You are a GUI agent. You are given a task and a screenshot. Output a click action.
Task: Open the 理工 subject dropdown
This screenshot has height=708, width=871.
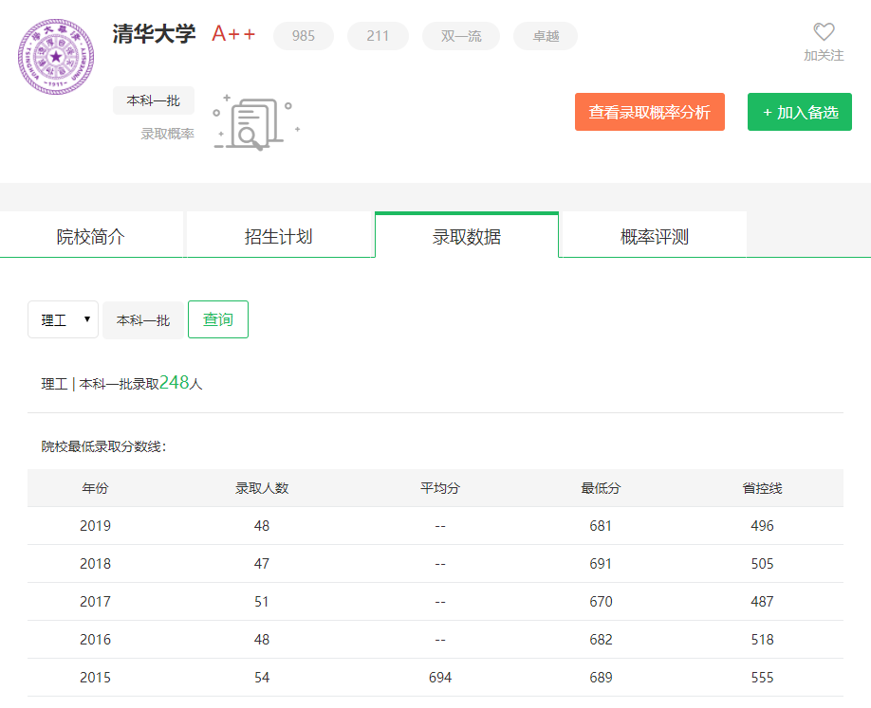click(64, 319)
